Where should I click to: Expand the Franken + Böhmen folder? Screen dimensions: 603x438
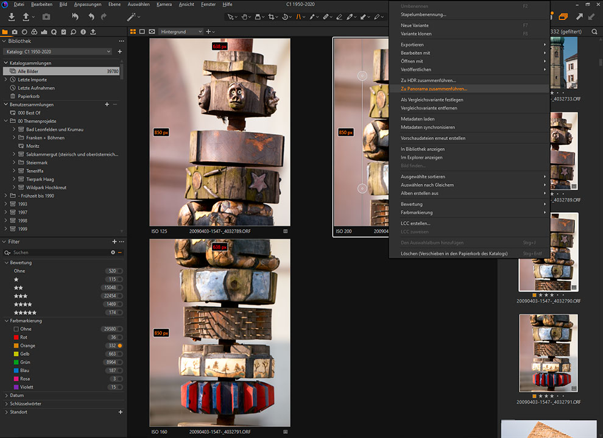point(14,138)
